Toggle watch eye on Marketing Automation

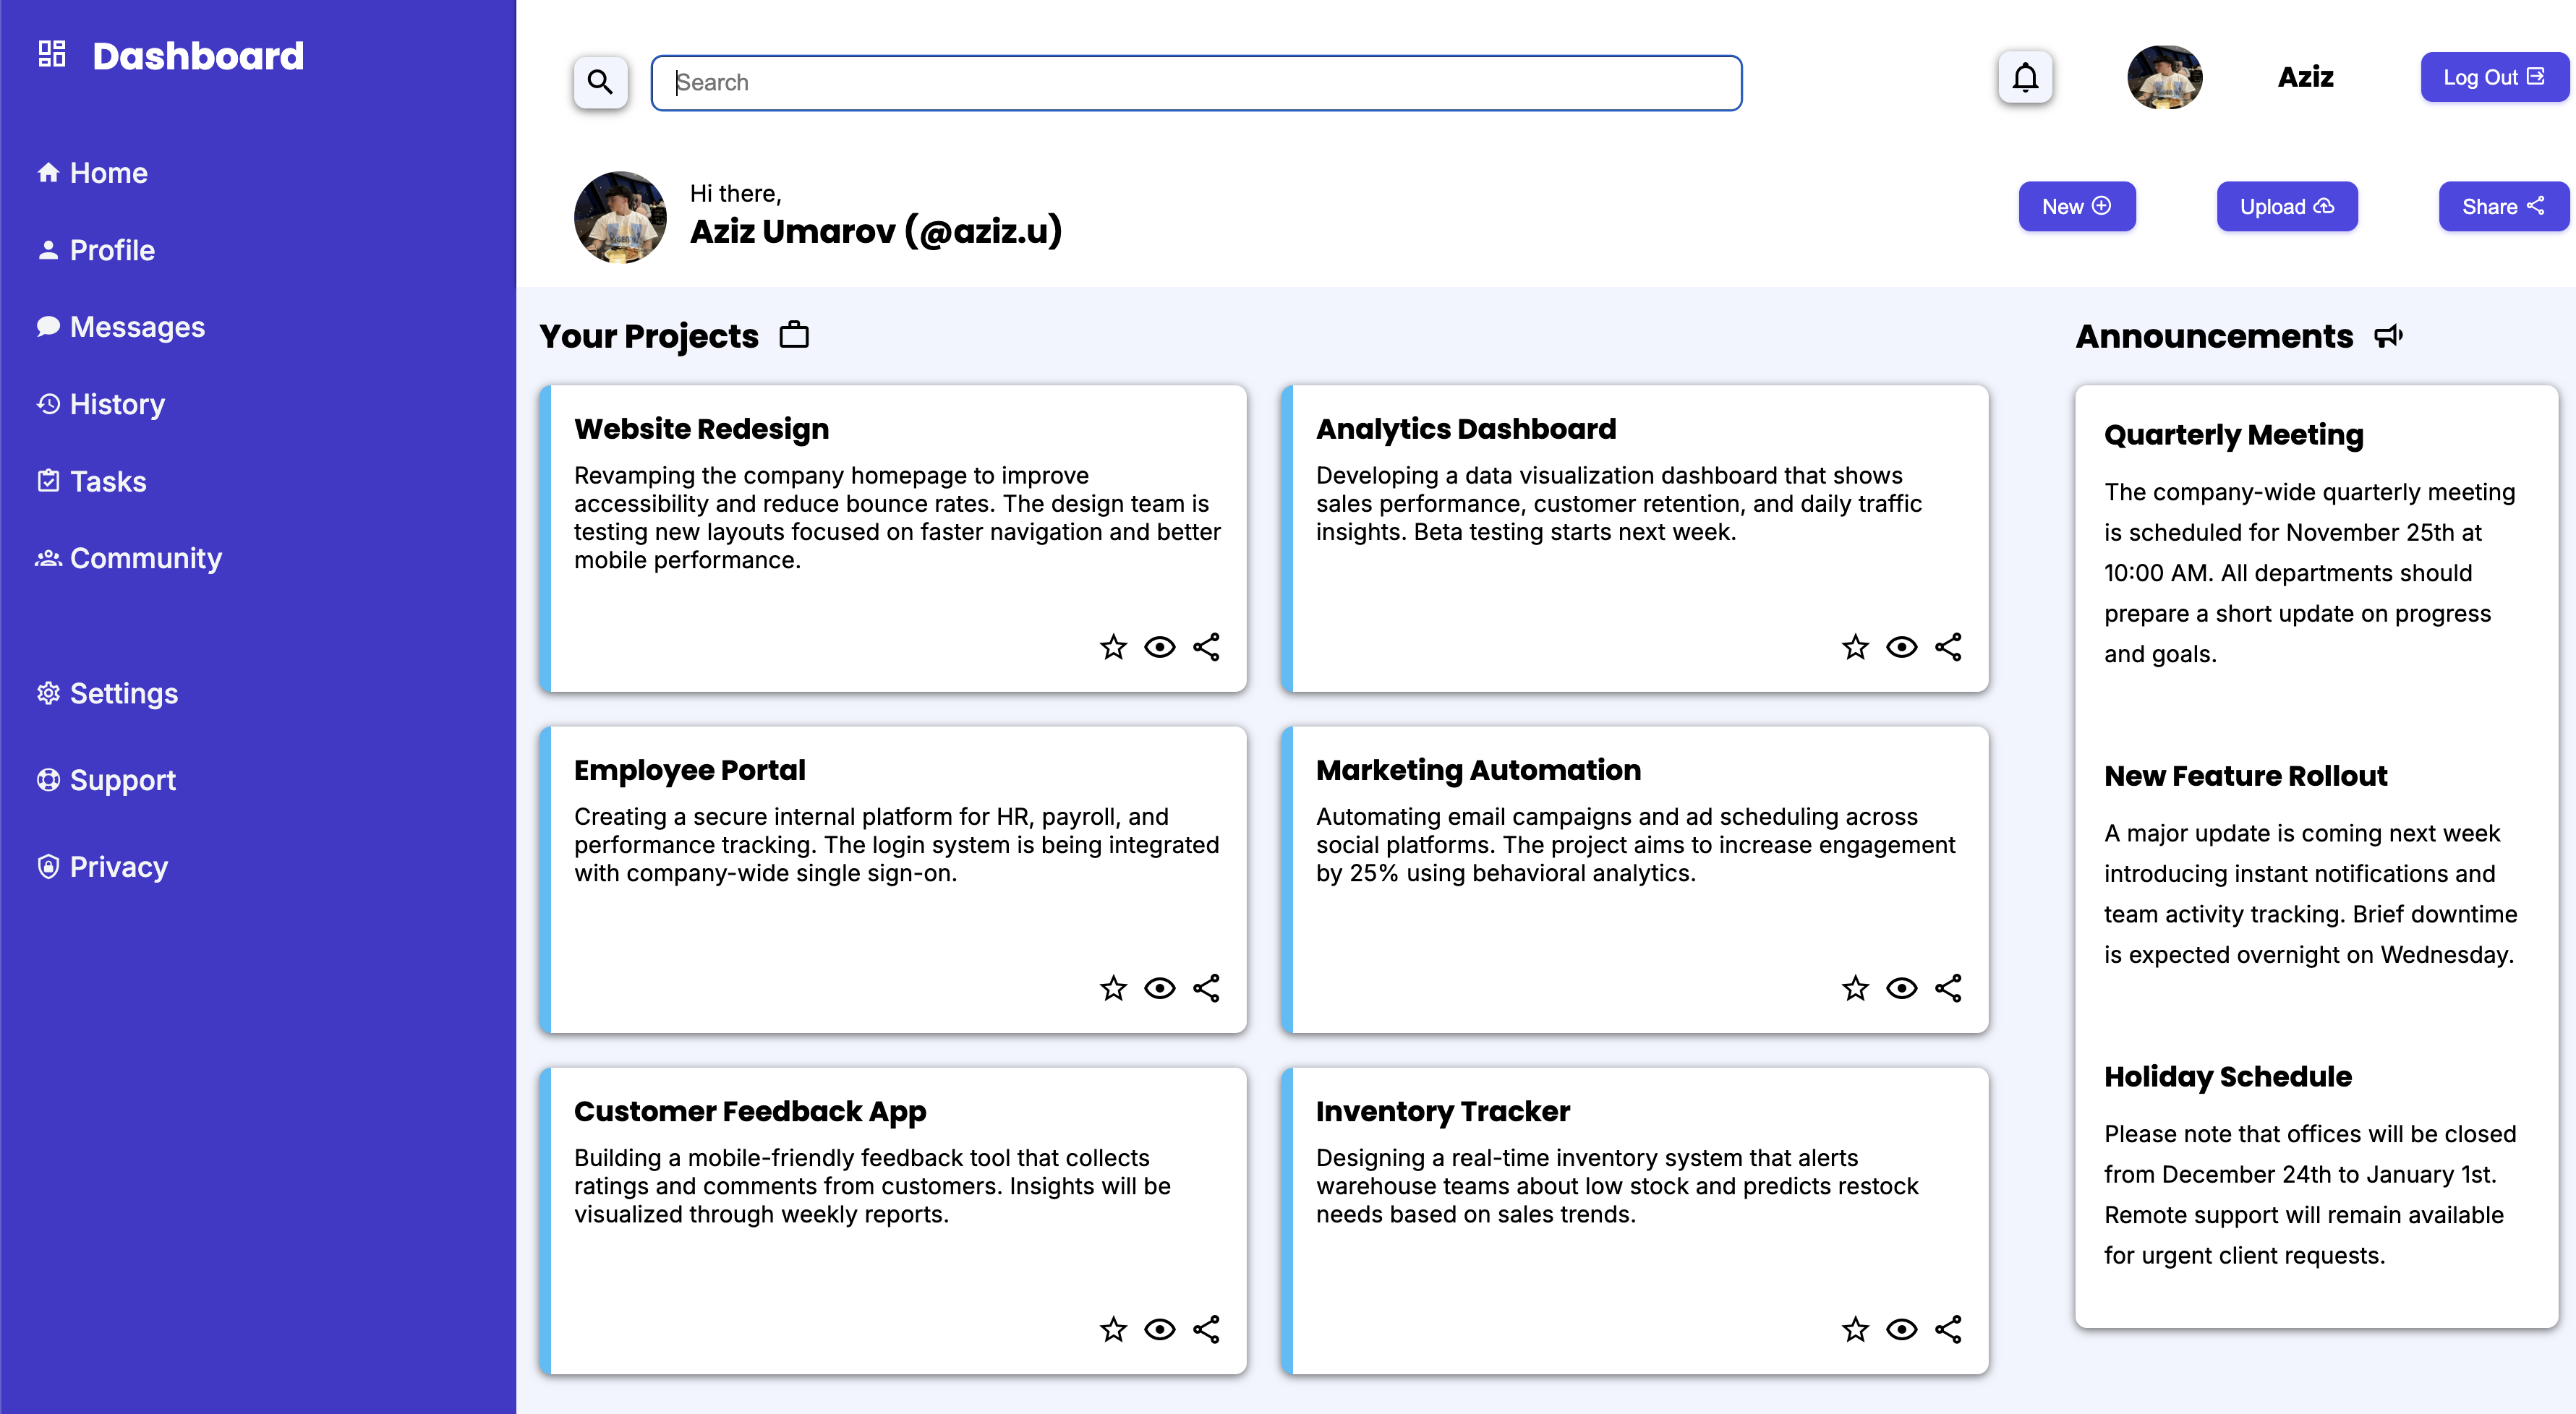point(1901,988)
